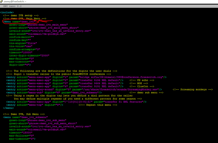218x143 pixels.
Task: Click the 'Demo IVR, Sub Menu' comment
Action: coord(24,114)
